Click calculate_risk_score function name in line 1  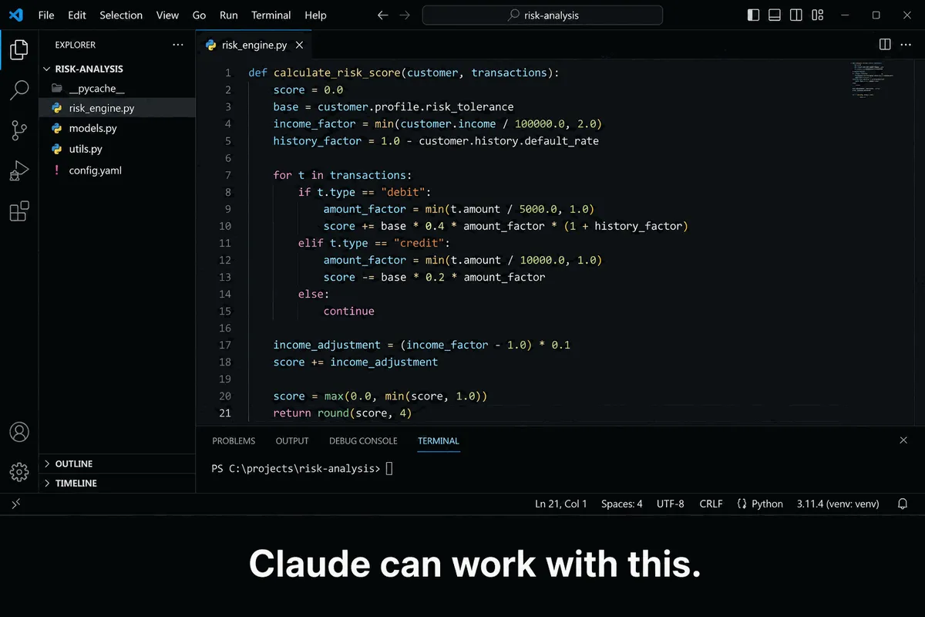337,72
